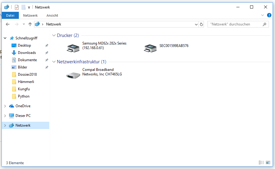
Task: Select Desktop in Schnellzugriff
Action: tap(24, 45)
